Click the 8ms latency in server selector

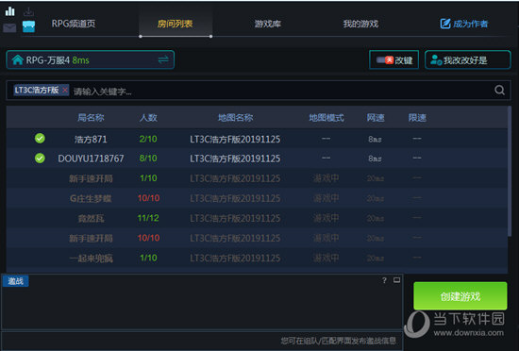(81, 60)
